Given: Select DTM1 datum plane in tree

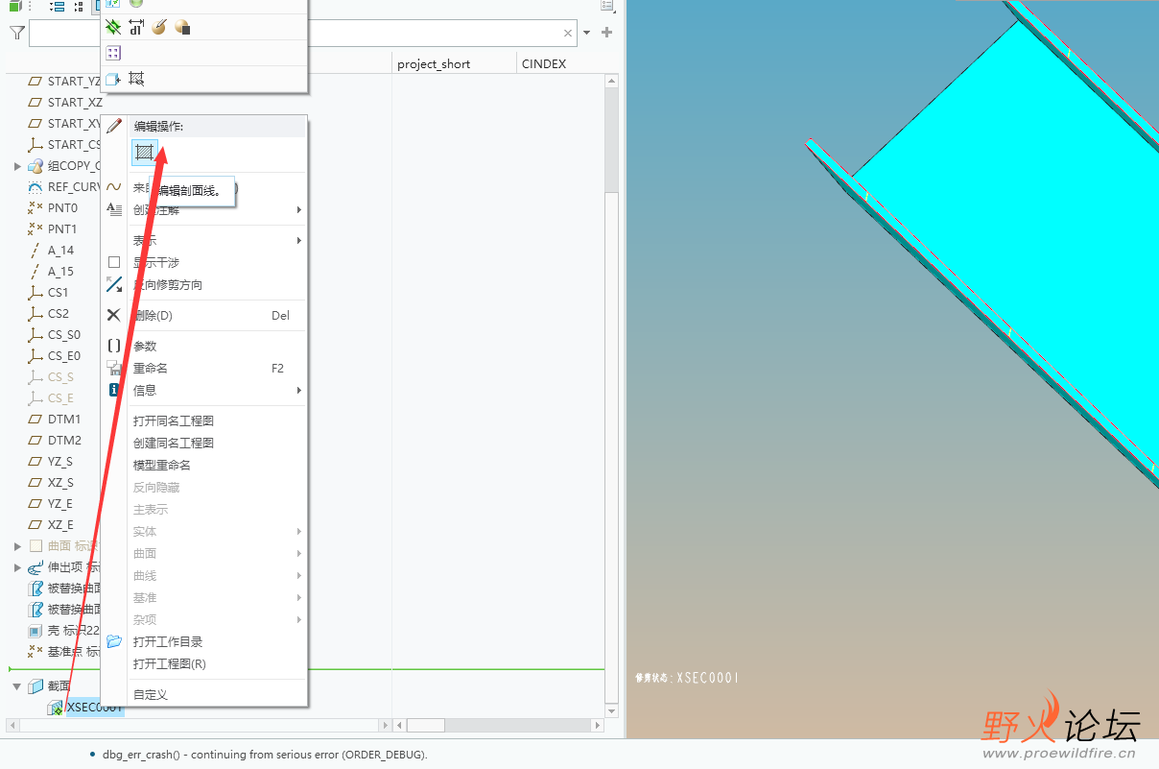Looking at the screenshot, I should (64, 419).
